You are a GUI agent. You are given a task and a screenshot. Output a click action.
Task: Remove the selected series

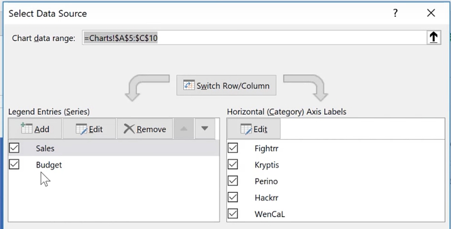tap(144, 129)
